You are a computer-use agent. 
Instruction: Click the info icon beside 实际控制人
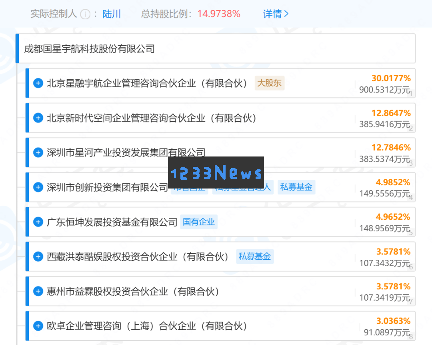(85, 14)
